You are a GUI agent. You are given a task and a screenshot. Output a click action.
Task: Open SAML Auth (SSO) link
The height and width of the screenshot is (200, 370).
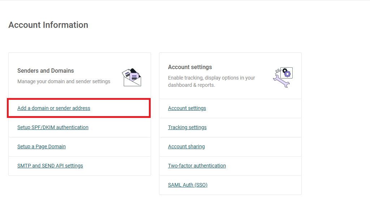(x=188, y=185)
